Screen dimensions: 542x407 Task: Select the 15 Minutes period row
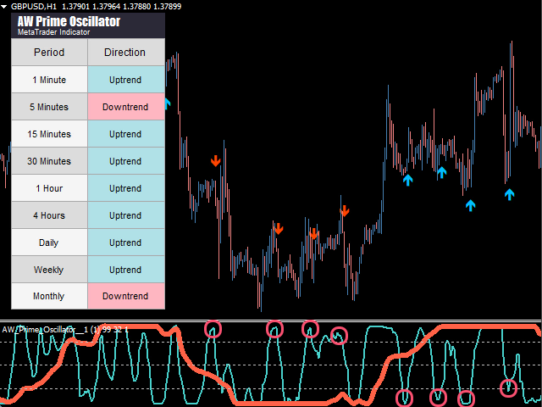tap(49, 134)
